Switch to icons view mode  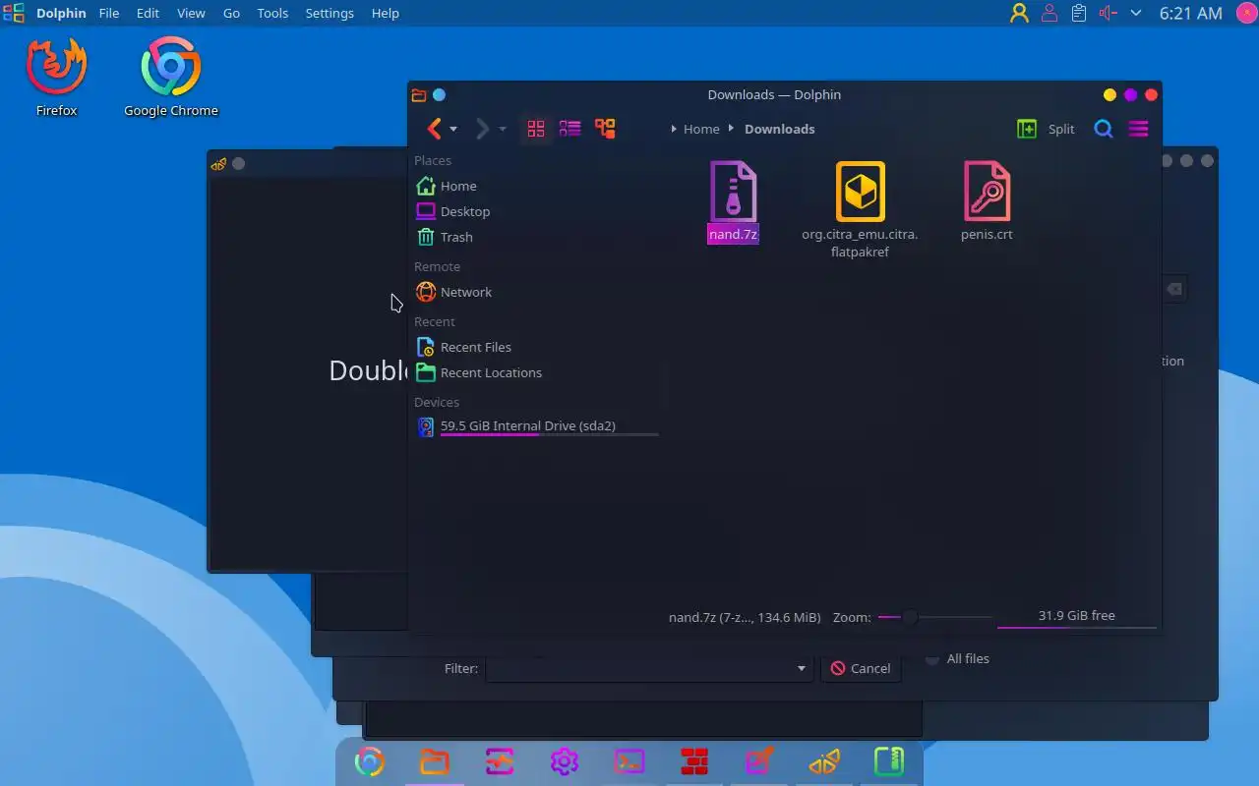[536, 129]
